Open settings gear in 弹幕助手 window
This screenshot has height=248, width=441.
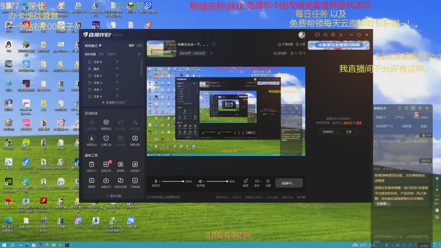tap(420, 108)
